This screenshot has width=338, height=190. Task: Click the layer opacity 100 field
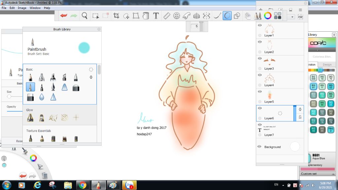click(300, 17)
